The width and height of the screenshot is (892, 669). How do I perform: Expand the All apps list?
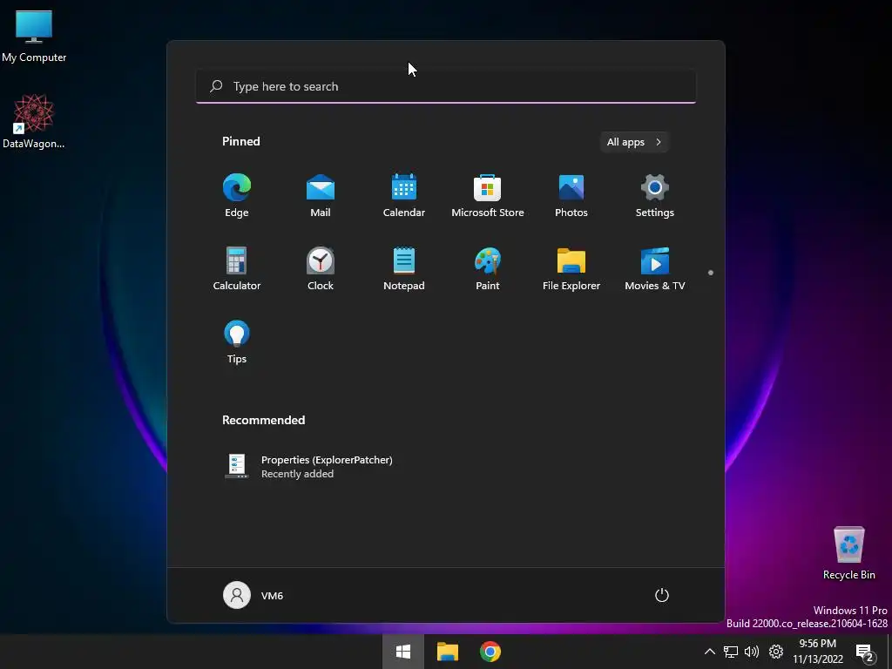coord(634,142)
